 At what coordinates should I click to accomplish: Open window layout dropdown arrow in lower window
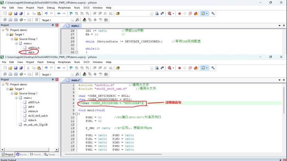point(207,68)
